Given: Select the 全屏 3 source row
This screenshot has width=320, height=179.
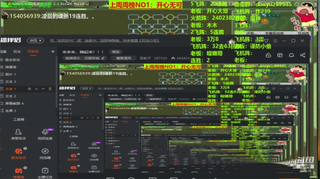Looking at the screenshot, I should click(x=28, y=111).
